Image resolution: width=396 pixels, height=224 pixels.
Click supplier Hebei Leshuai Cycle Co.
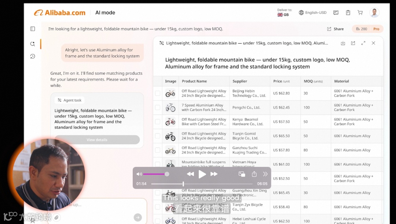tap(249, 221)
